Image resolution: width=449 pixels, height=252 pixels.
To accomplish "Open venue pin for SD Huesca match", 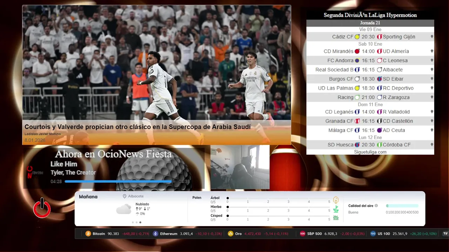I will 432,145.
